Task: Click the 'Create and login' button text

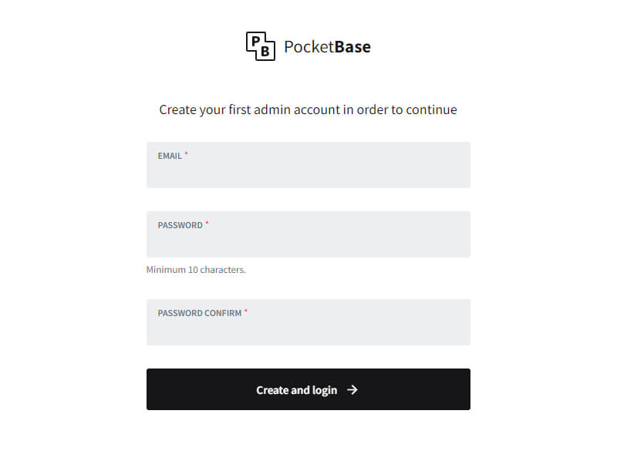Action: click(297, 390)
